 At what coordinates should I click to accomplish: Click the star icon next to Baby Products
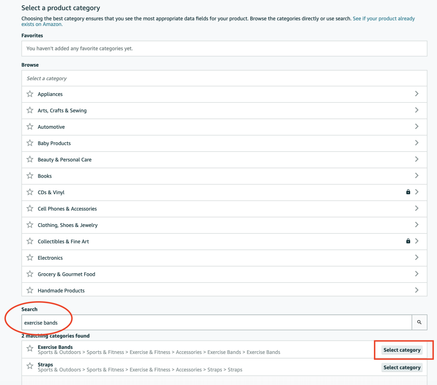pyautogui.click(x=30, y=143)
